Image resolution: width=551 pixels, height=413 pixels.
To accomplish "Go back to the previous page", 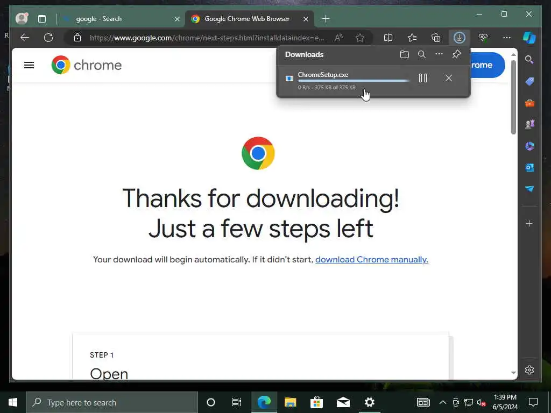I will pos(25,38).
